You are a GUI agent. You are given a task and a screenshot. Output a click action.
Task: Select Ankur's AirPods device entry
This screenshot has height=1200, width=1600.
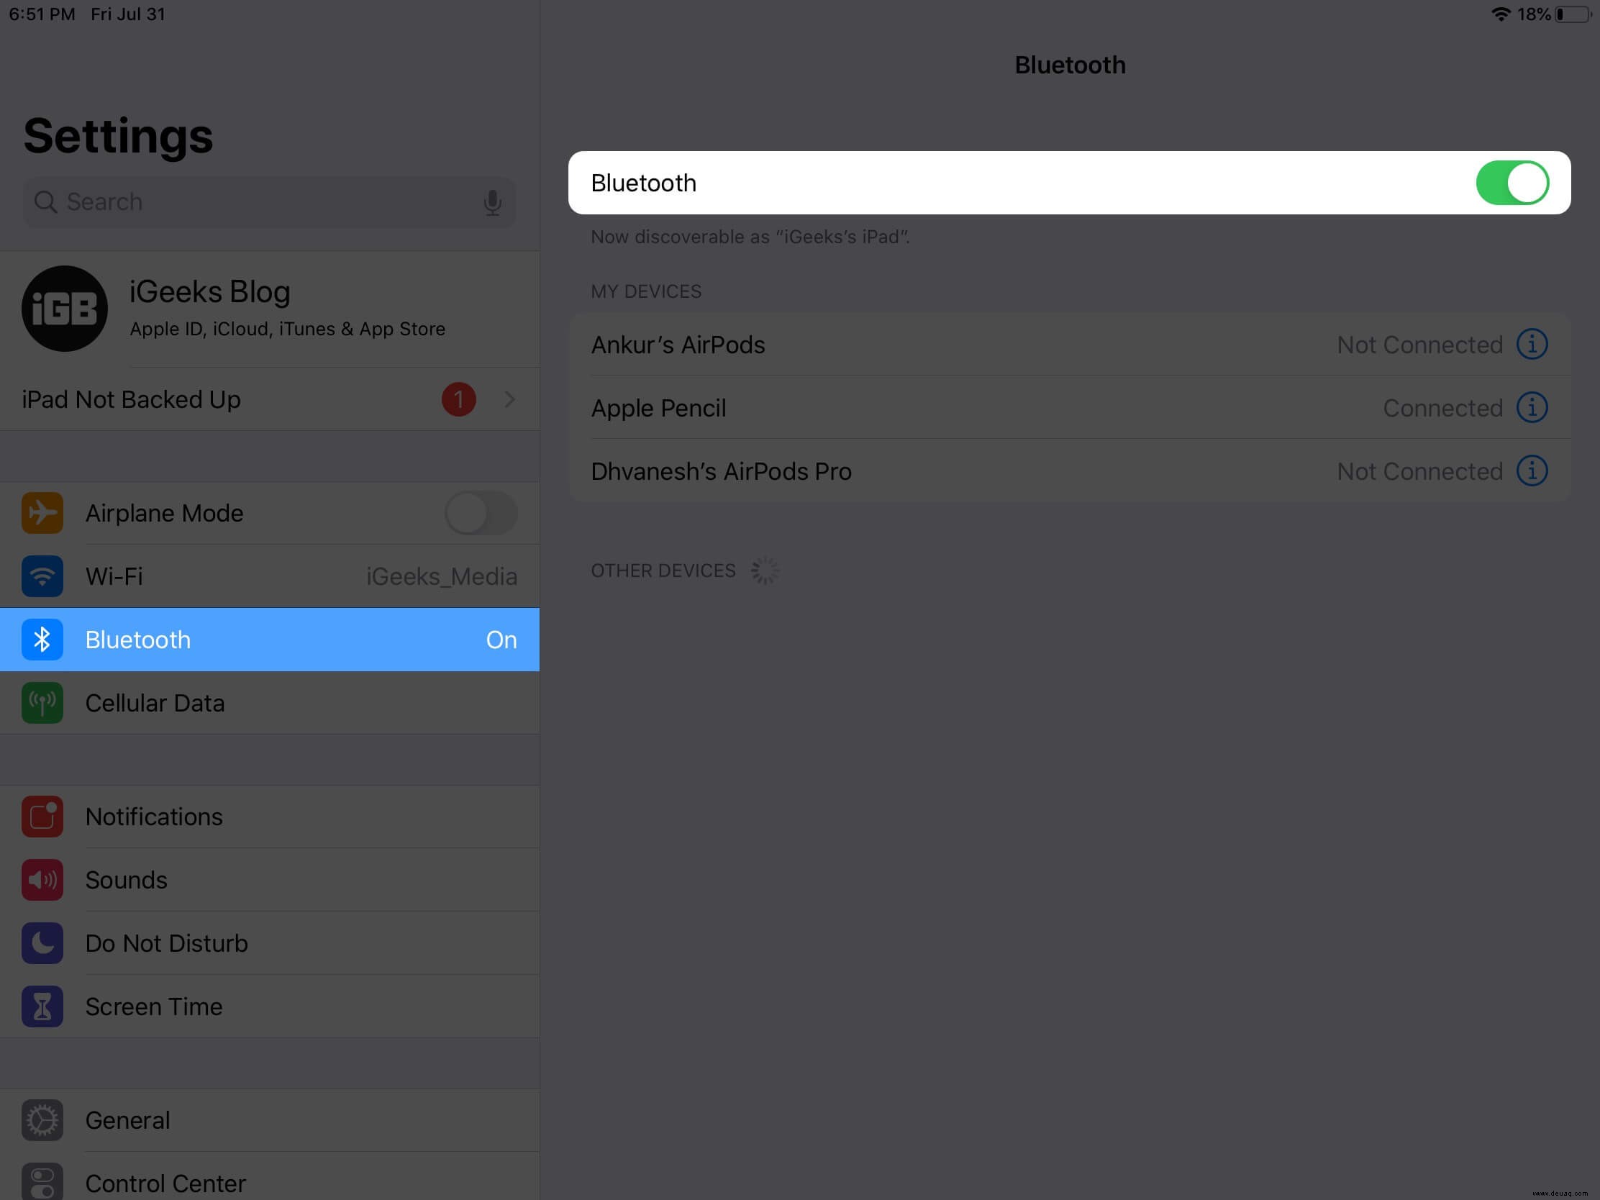click(x=1068, y=344)
